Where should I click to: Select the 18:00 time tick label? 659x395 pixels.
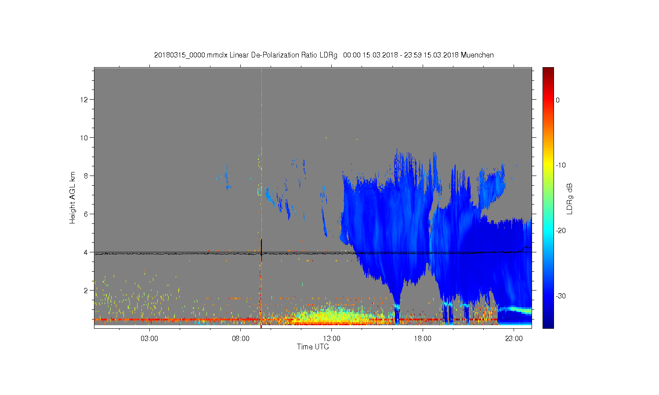click(423, 339)
